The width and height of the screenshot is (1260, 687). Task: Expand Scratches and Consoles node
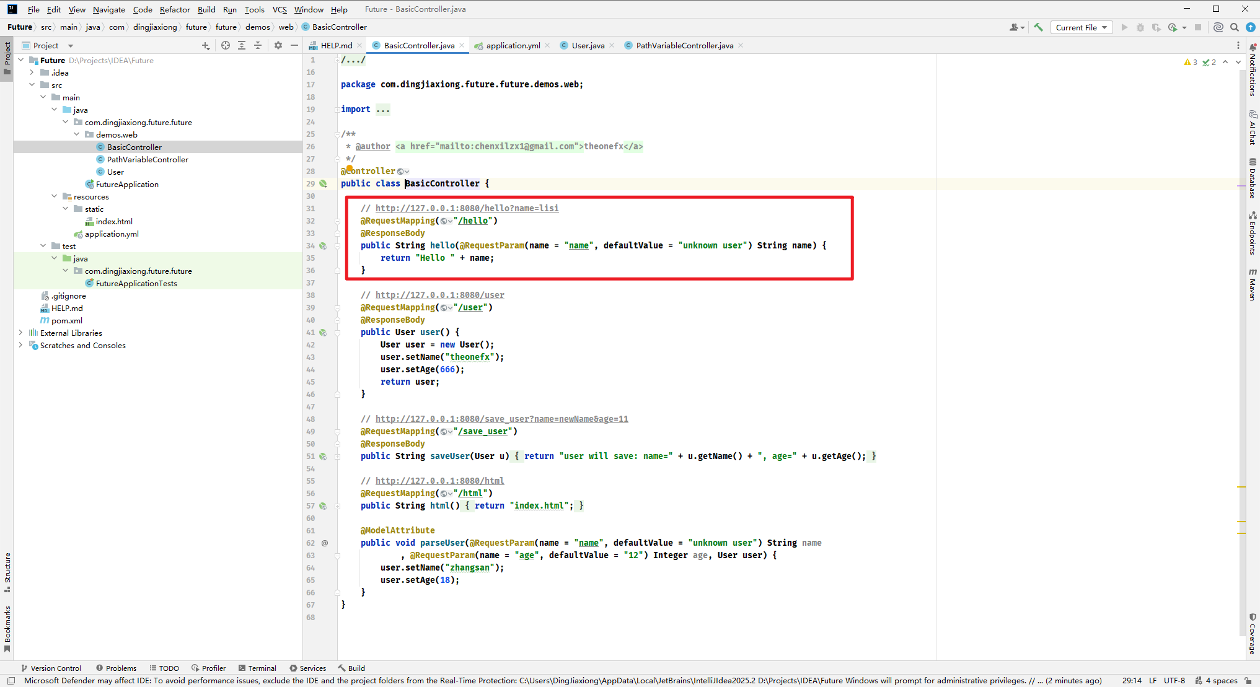20,345
